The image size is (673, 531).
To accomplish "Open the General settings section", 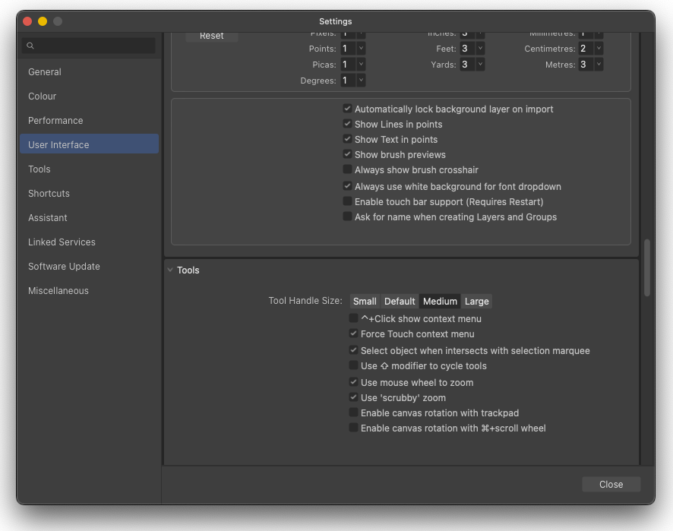I will coord(44,71).
